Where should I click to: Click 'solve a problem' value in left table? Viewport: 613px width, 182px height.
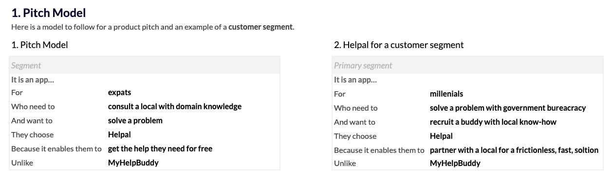(135, 120)
